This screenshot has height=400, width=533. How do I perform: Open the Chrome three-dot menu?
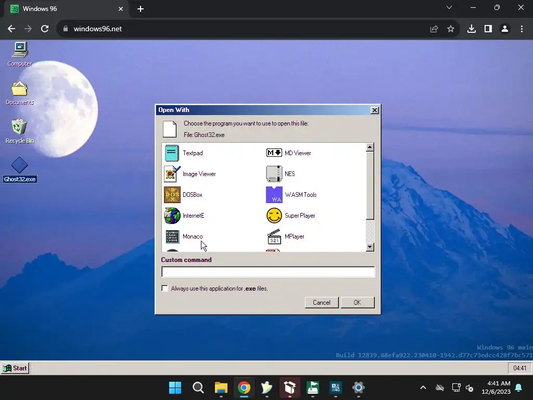click(522, 29)
